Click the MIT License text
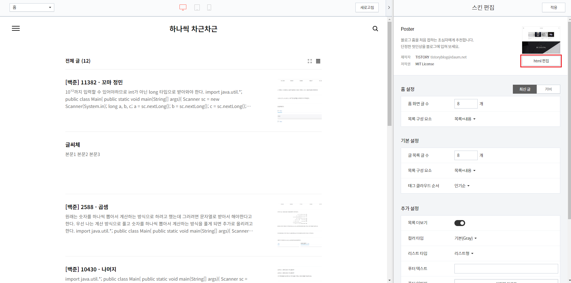Image resolution: width=571 pixels, height=283 pixels. click(x=425, y=64)
